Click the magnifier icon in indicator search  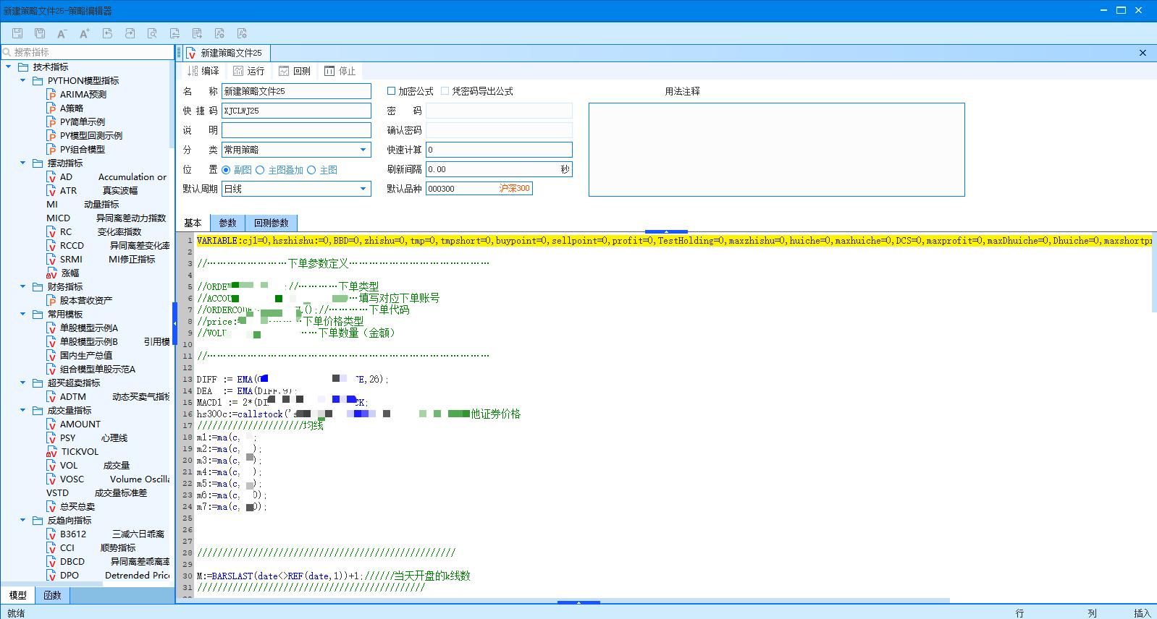7,52
